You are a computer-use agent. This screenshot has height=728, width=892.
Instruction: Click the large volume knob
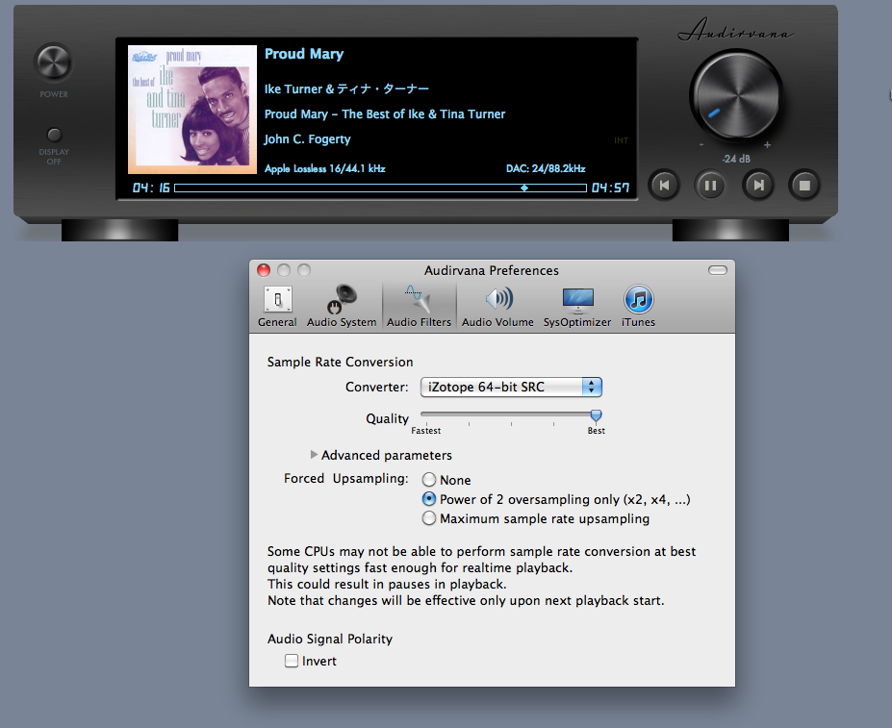pyautogui.click(x=736, y=95)
